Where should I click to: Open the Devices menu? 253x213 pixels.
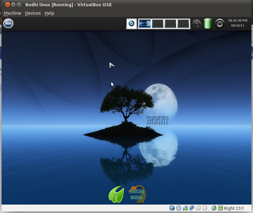(x=32, y=13)
